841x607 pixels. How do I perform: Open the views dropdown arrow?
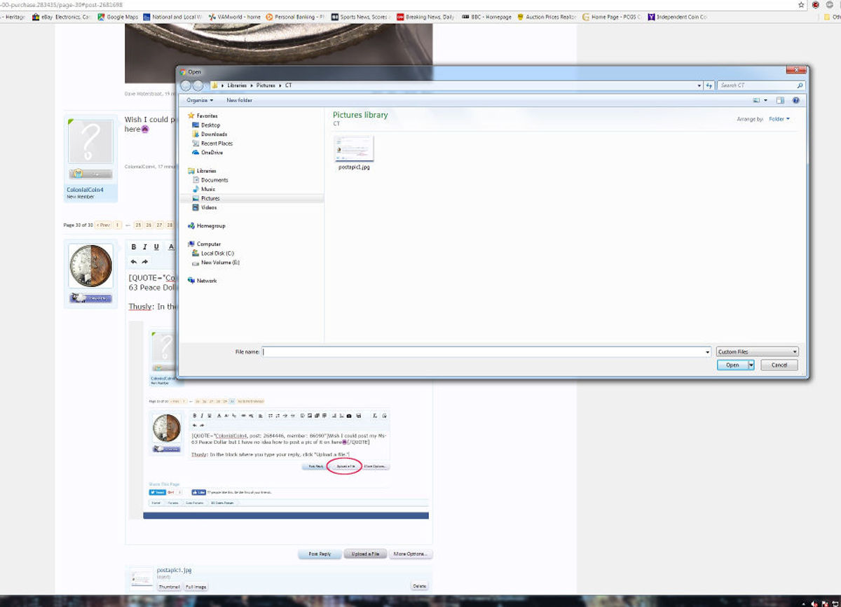tap(765, 100)
